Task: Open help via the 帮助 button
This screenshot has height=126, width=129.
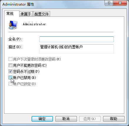Action: (x=114, y=119)
